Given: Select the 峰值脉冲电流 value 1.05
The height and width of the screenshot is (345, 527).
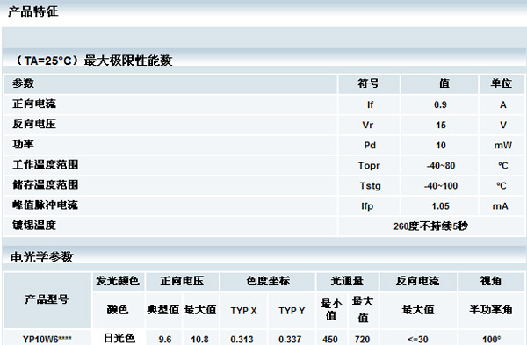Looking at the screenshot, I should [x=440, y=206].
